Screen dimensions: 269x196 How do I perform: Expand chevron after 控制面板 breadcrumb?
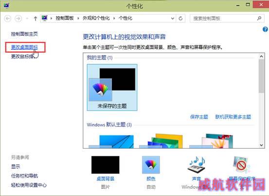point(78,18)
